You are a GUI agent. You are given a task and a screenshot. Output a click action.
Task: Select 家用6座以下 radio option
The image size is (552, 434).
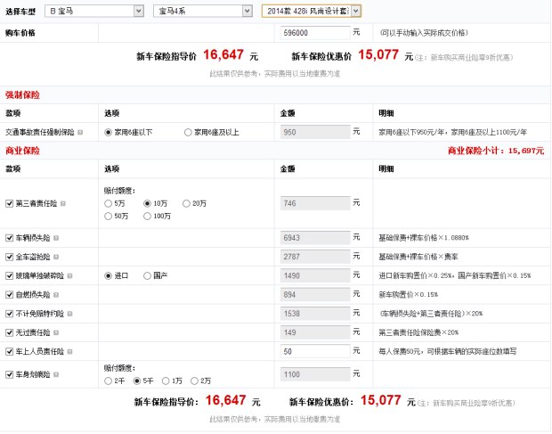click(108, 133)
